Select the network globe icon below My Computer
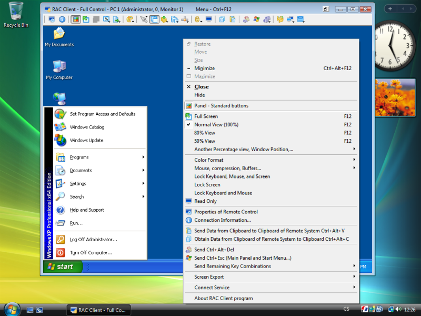 tap(59, 98)
